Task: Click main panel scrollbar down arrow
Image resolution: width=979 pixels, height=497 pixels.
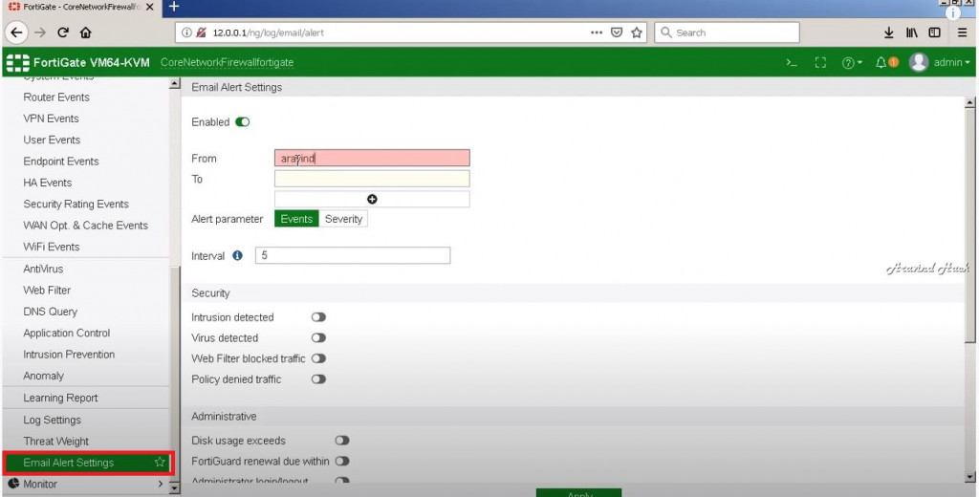Action: coord(969,478)
